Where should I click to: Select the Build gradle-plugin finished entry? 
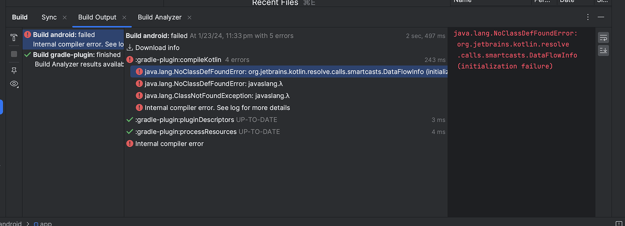coord(77,55)
